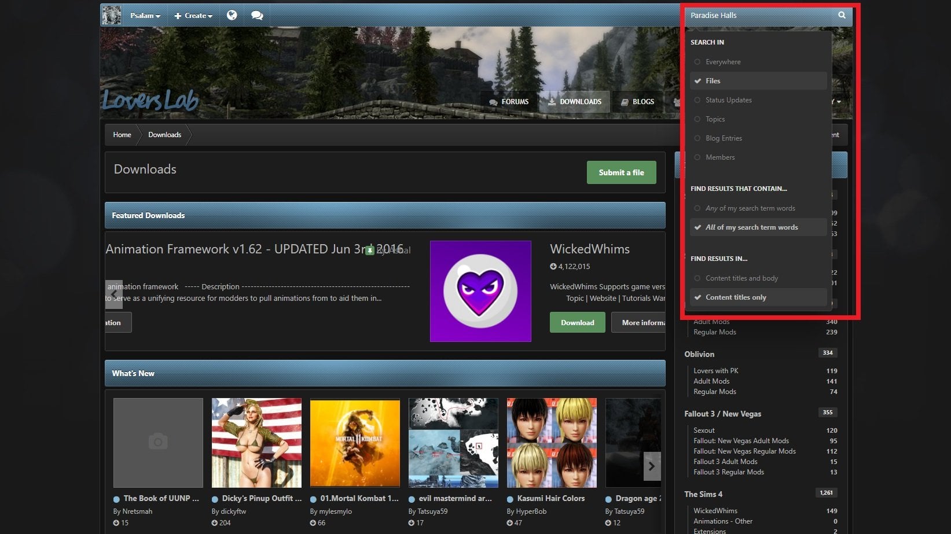Choose Any of my search term words
951x534 pixels.
[758, 208]
